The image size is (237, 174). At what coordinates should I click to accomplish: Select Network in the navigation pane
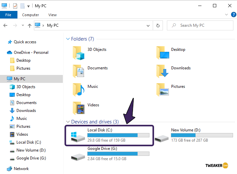(x=18, y=169)
